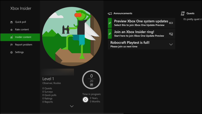The width and height of the screenshot is (202, 114).
Task: Expand profile stats with the bottom chevron
Action: click(x=72, y=106)
